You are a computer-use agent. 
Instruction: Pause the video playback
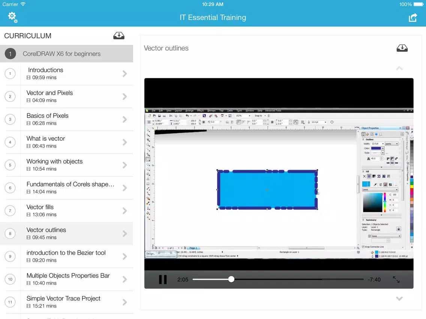pos(163,279)
